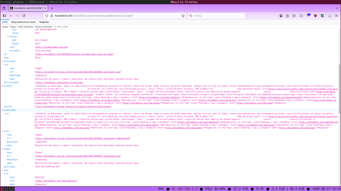Image resolution: width=341 pixels, height=191 pixels.
Task: Open the attributedTo author link
Action: (59, 83)
